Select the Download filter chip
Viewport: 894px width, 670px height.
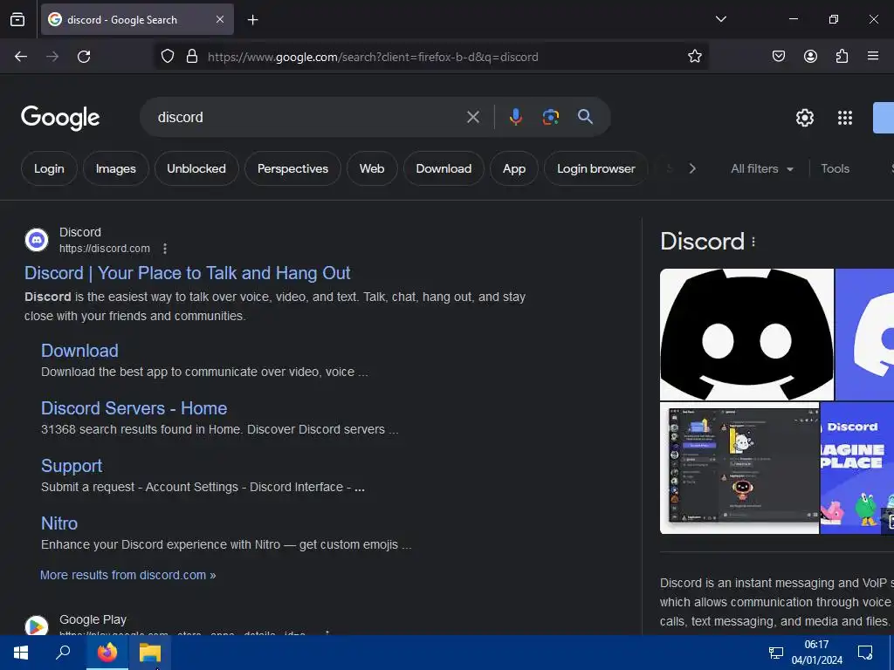444,168
